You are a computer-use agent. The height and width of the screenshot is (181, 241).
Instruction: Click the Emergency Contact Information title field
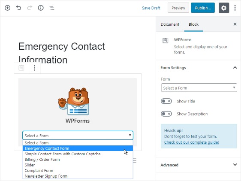[x=61, y=53]
